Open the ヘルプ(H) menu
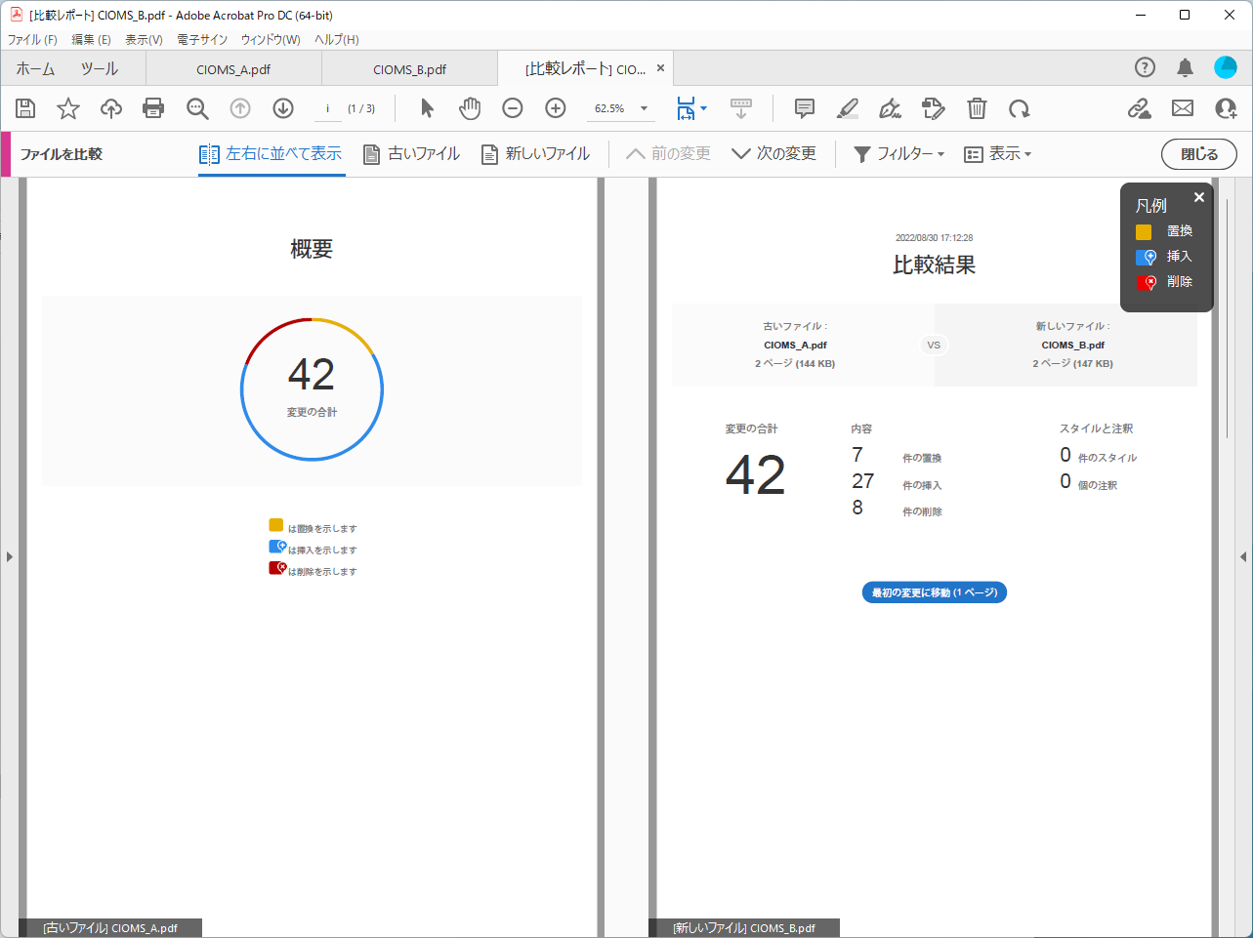1253x938 pixels. pos(337,40)
